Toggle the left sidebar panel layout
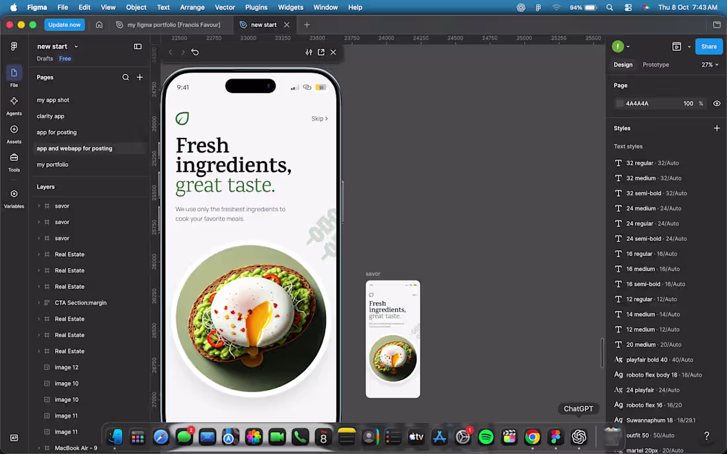 [137, 46]
